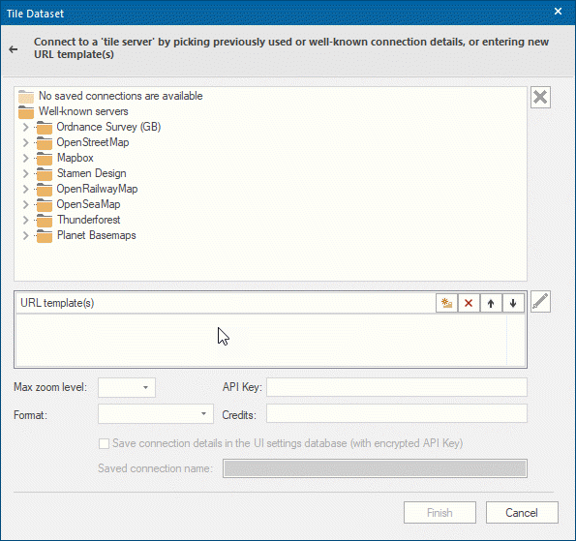Image resolution: width=576 pixels, height=541 pixels.
Task: Expand the Thunderforest node
Action: (25, 220)
